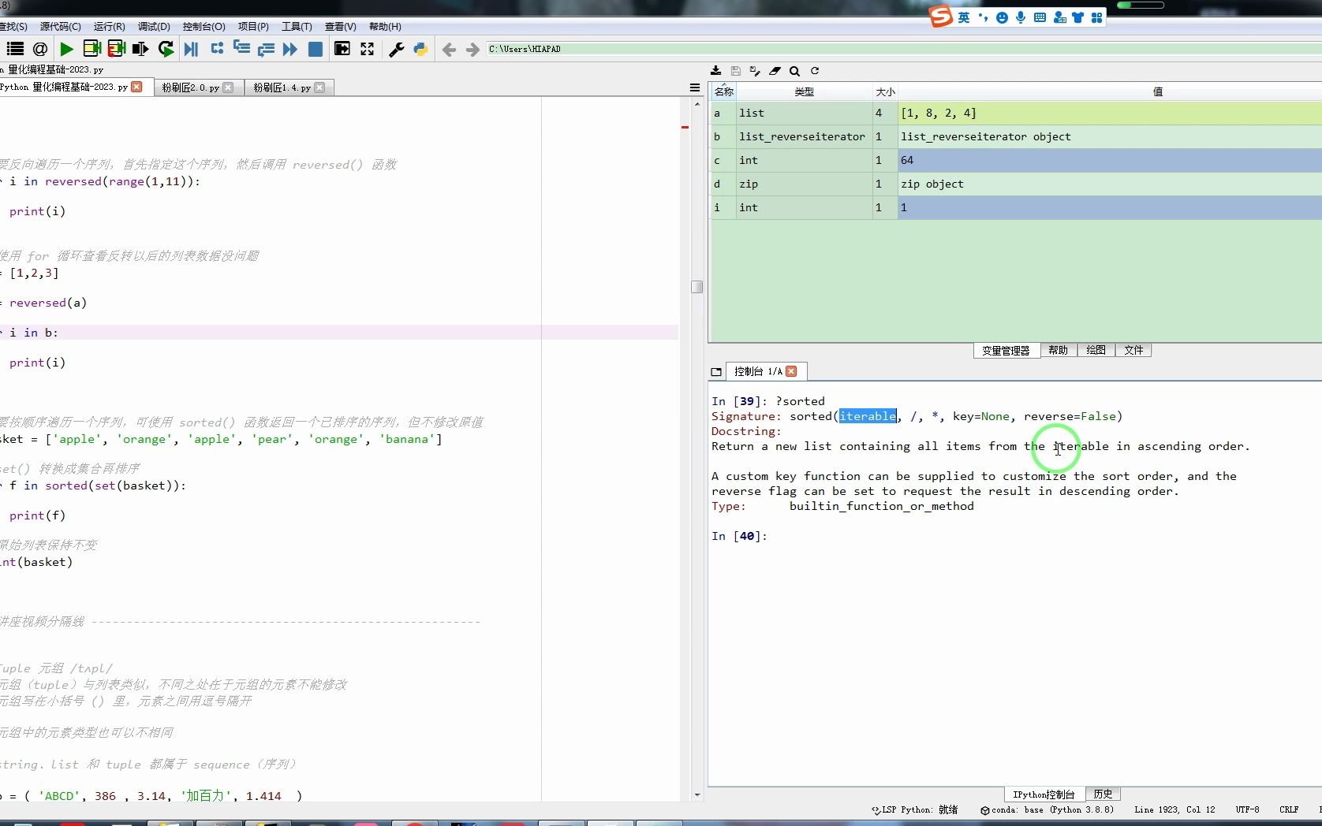Select variable a value [1, 8, 2, 4]

point(1109,113)
